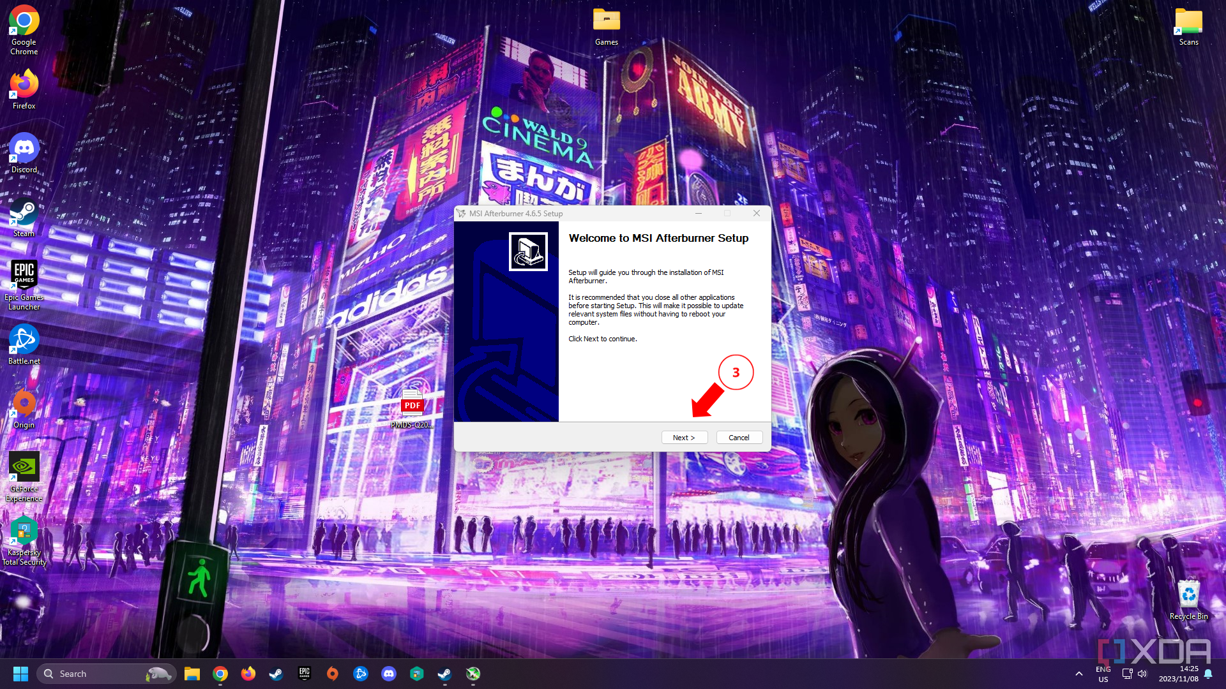Screen dimensions: 1226x689
Task: Open Origin from the taskbar
Action: tap(333, 674)
